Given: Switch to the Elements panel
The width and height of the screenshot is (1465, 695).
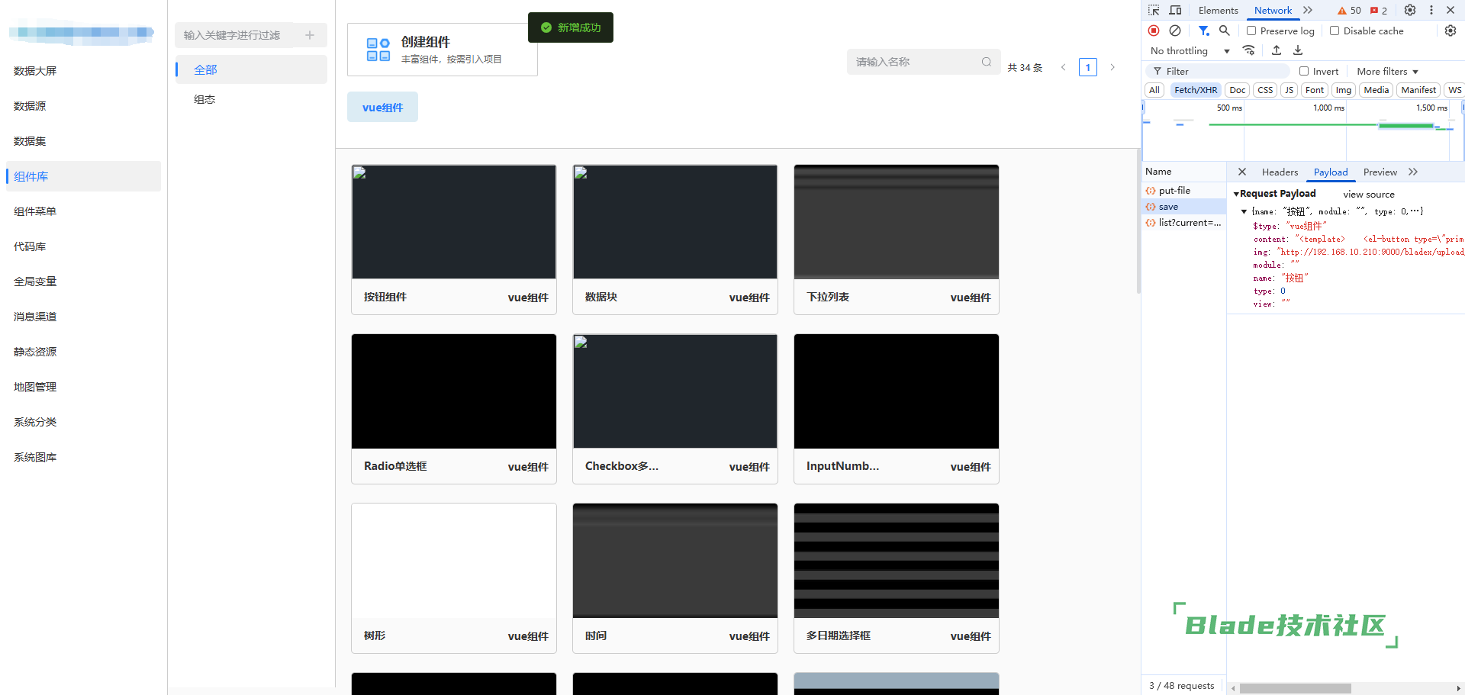Looking at the screenshot, I should pos(1218,10).
